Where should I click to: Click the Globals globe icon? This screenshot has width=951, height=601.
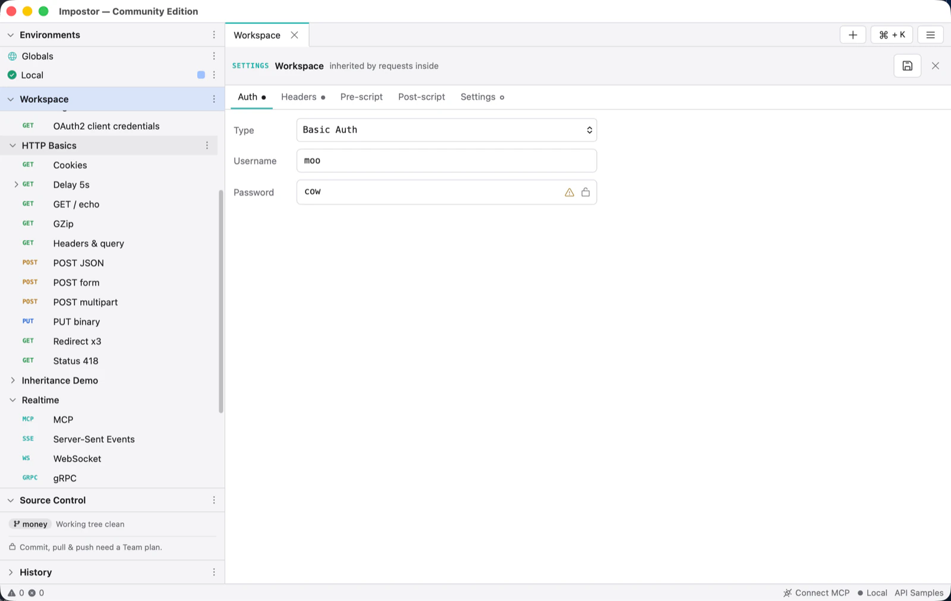(x=12, y=56)
